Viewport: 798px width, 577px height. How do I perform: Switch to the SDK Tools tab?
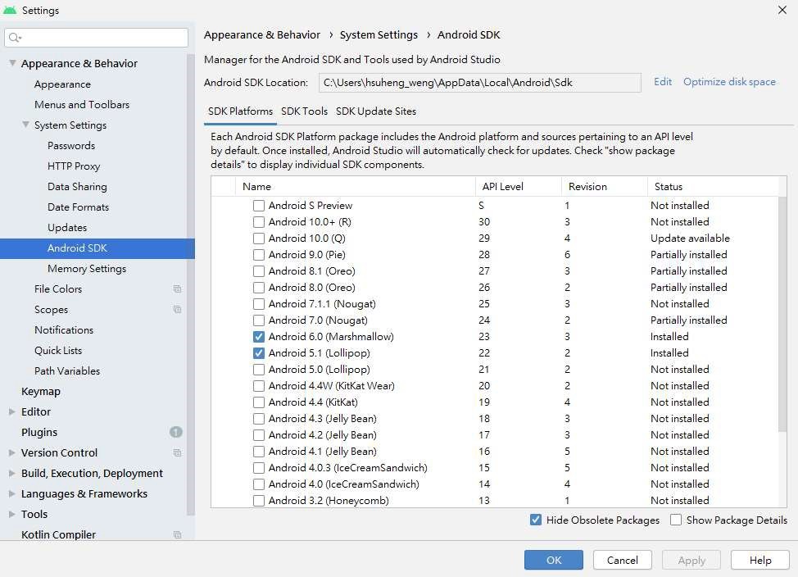pyautogui.click(x=304, y=111)
